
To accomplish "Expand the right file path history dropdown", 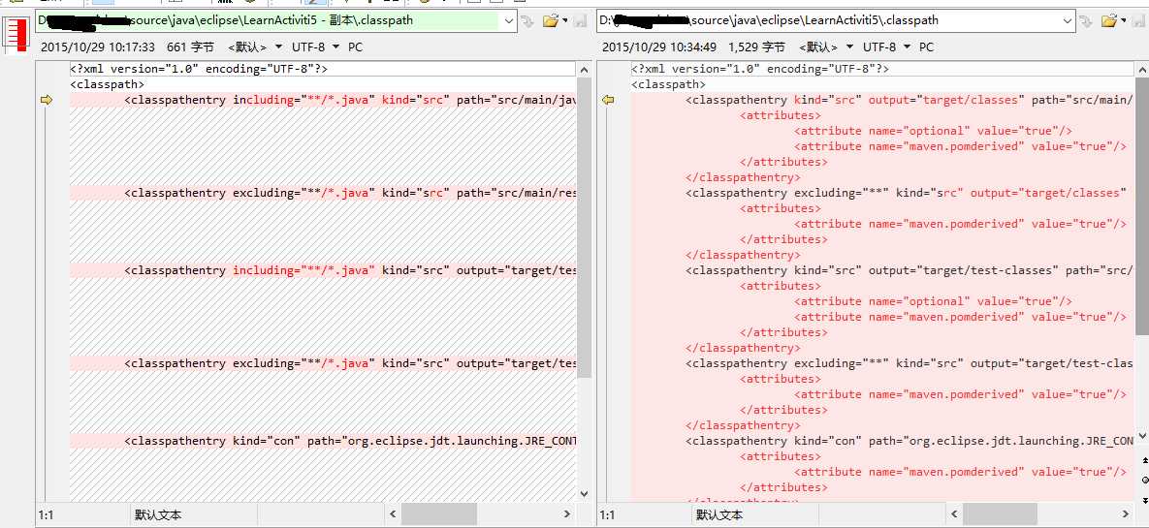I will 1069,21.
